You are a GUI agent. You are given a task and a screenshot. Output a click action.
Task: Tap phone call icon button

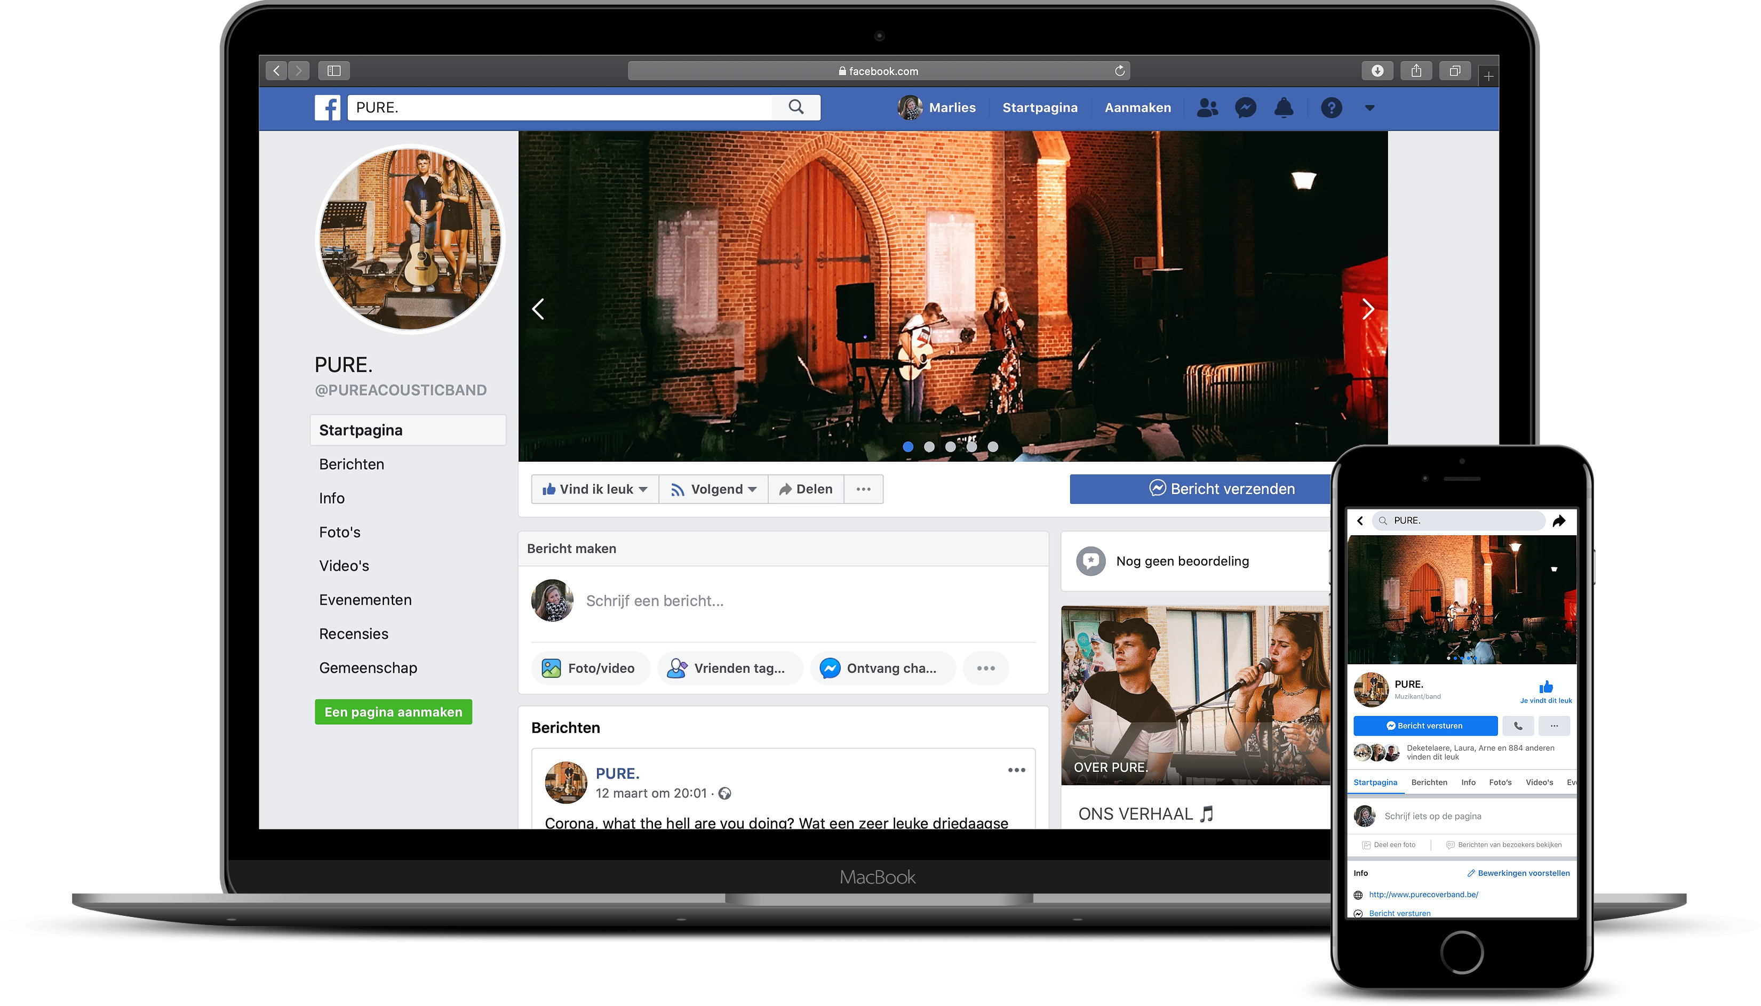[1518, 726]
